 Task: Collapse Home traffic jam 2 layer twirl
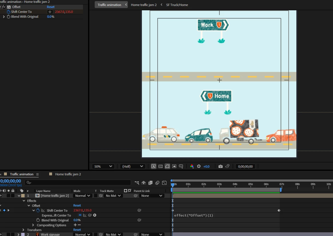(19, 196)
